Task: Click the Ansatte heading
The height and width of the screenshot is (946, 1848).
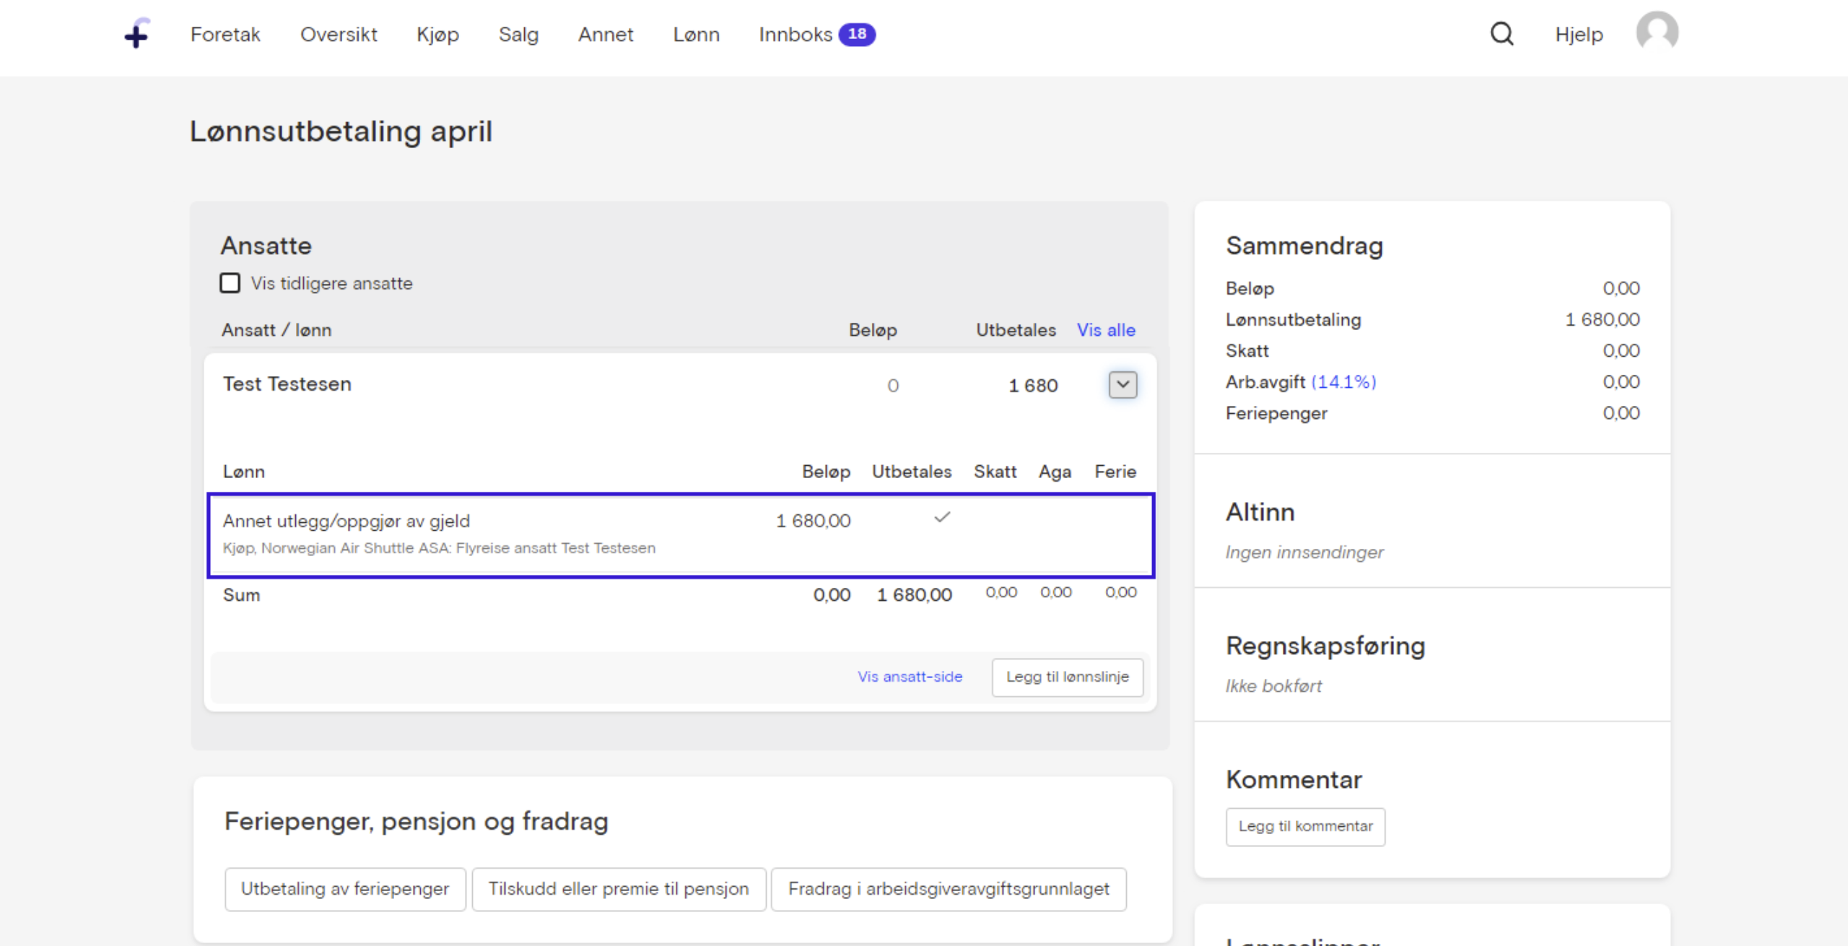Action: (266, 246)
